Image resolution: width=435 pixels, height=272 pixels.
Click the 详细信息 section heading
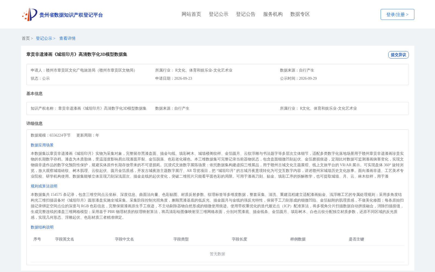point(35,123)
